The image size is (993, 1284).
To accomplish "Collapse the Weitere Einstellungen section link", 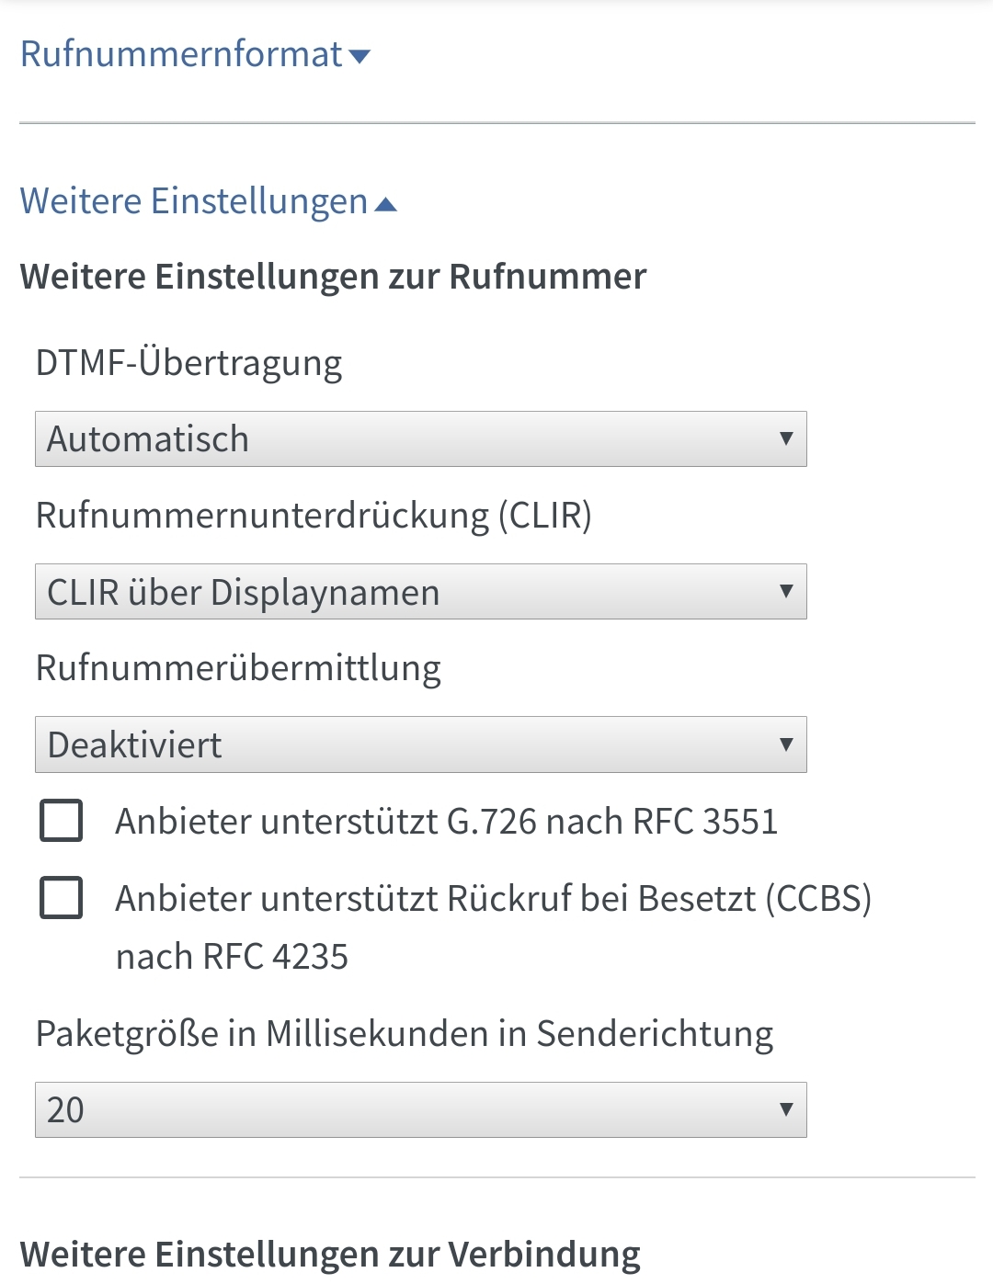I will point(208,201).
